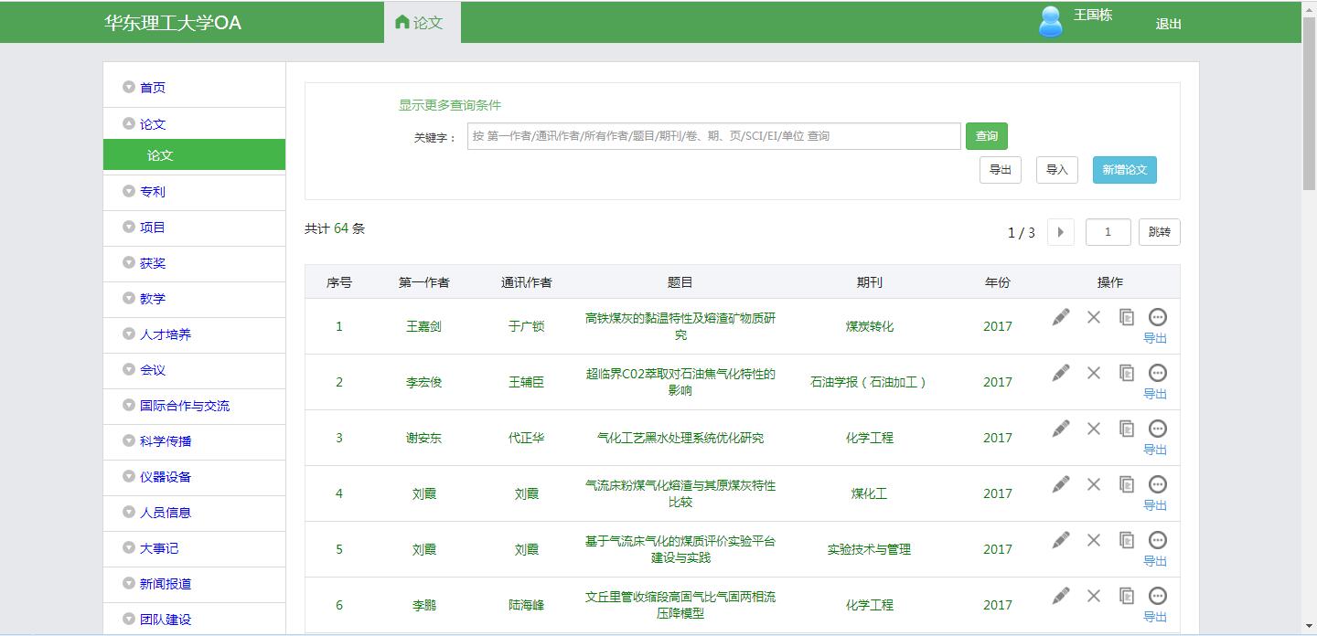Click the X delete icon in row 6
Screen dimensions: 1317x636
(1094, 596)
